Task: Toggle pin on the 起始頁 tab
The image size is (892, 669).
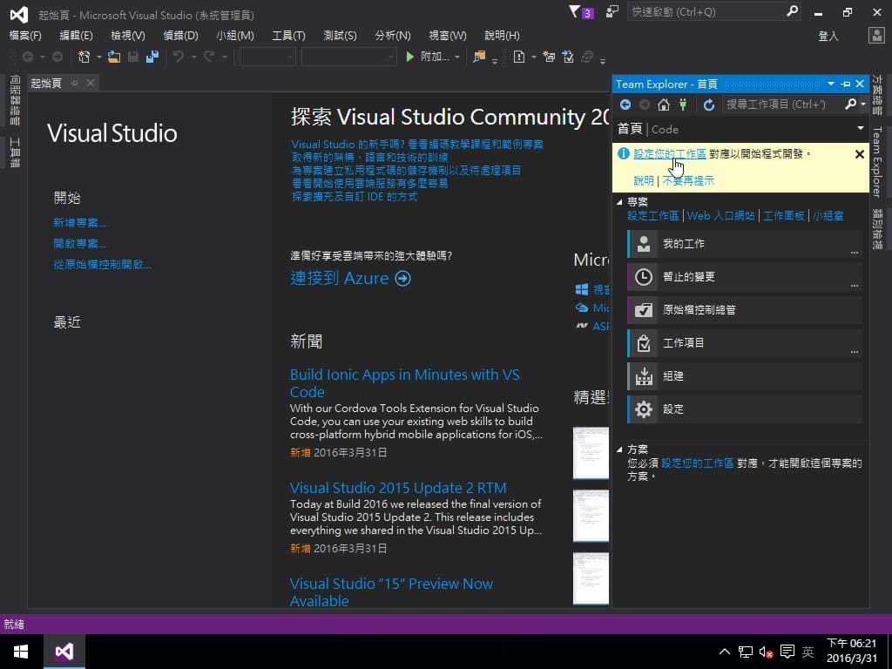Action: pos(75,83)
